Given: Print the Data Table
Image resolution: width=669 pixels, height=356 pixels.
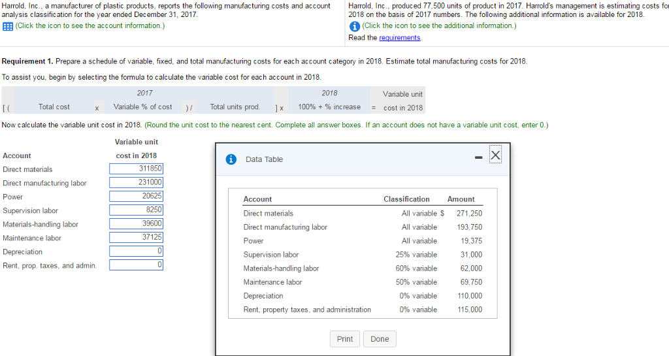Looking at the screenshot, I should click(345, 339).
